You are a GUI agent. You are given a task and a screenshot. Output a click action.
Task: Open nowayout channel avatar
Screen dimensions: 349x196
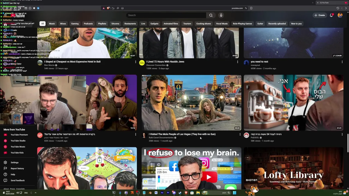coord(246,63)
